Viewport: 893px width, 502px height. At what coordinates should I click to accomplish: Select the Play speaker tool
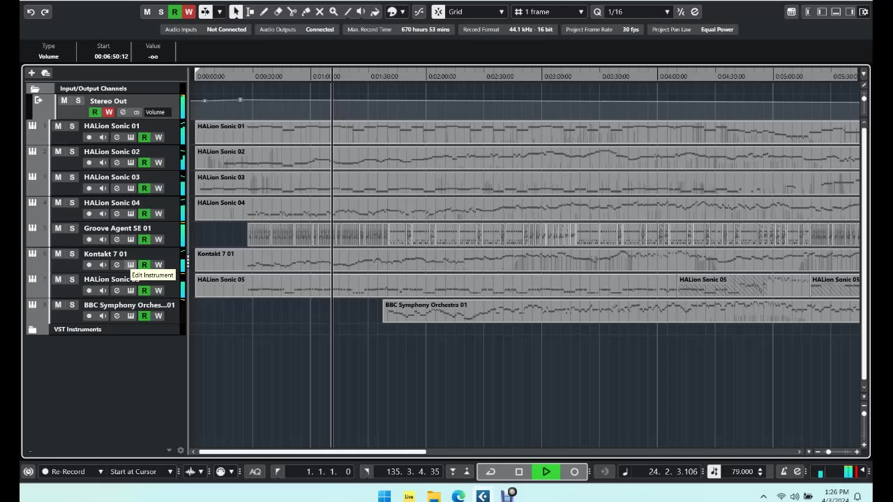[361, 12]
